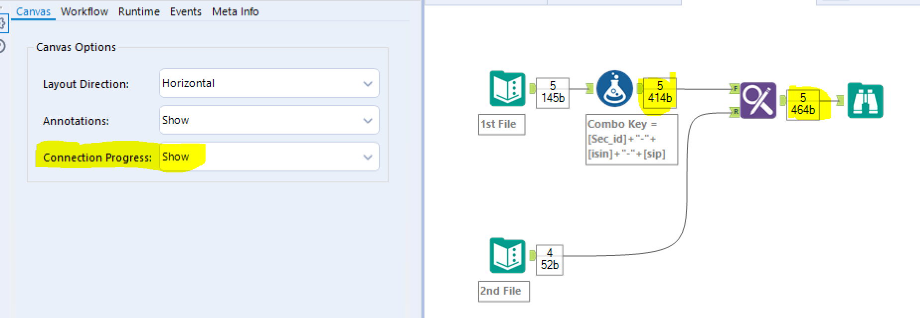Click the Formula tool flask icon

[x=614, y=89]
